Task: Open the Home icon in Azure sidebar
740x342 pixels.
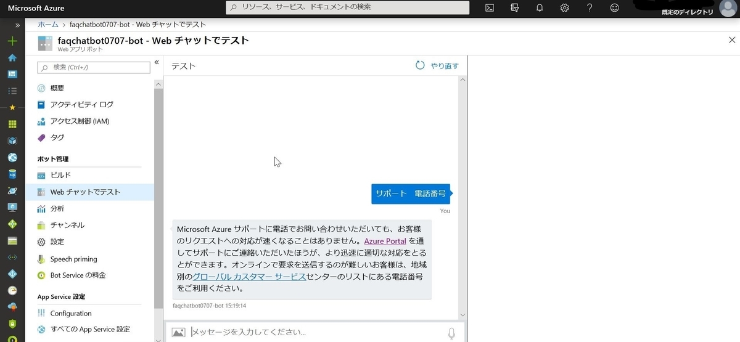Action: pos(12,58)
